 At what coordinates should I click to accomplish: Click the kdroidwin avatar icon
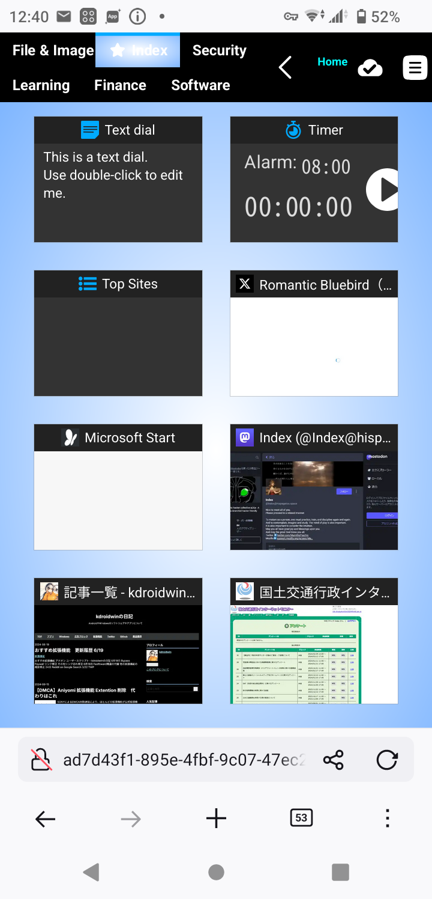click(49, 591)
